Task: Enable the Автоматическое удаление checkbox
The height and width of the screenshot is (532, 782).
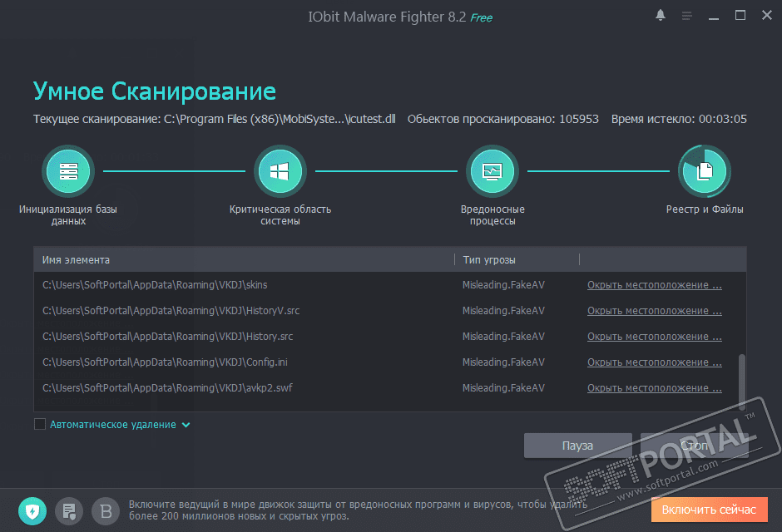Action: coord(40,425)
